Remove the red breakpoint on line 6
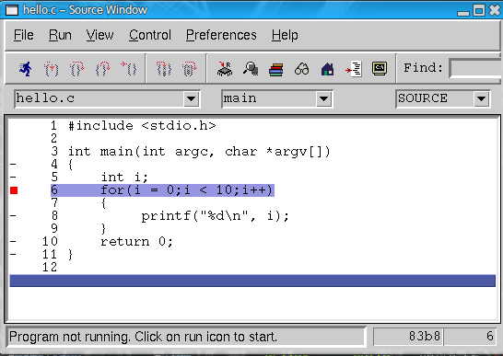 pos(14,190)
